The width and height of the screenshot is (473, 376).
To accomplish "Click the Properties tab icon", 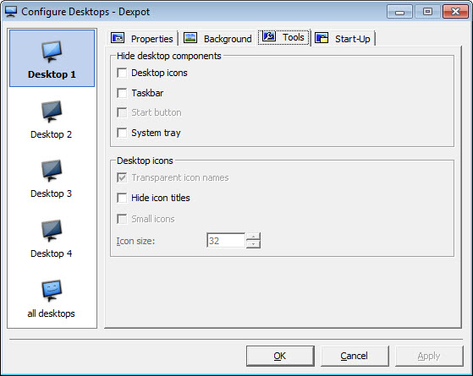I will point(118,38).
